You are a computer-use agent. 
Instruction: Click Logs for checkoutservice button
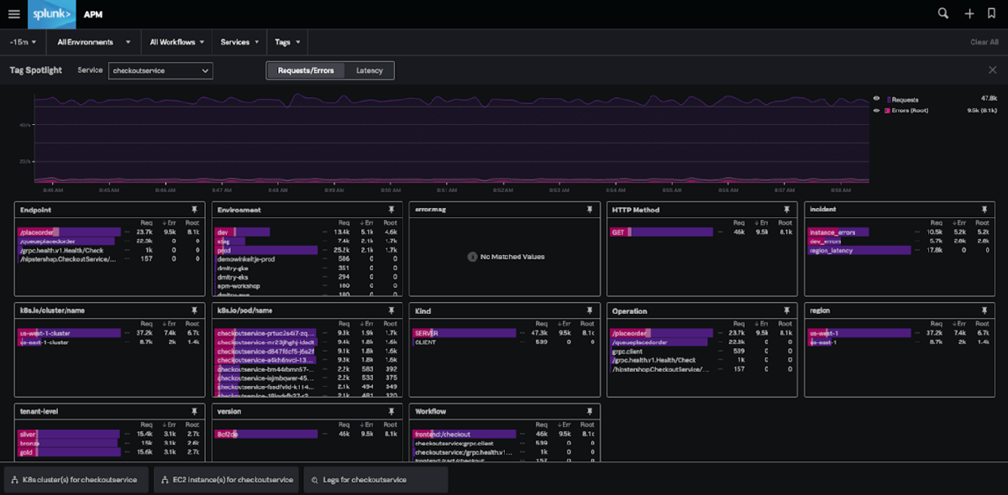375,480
